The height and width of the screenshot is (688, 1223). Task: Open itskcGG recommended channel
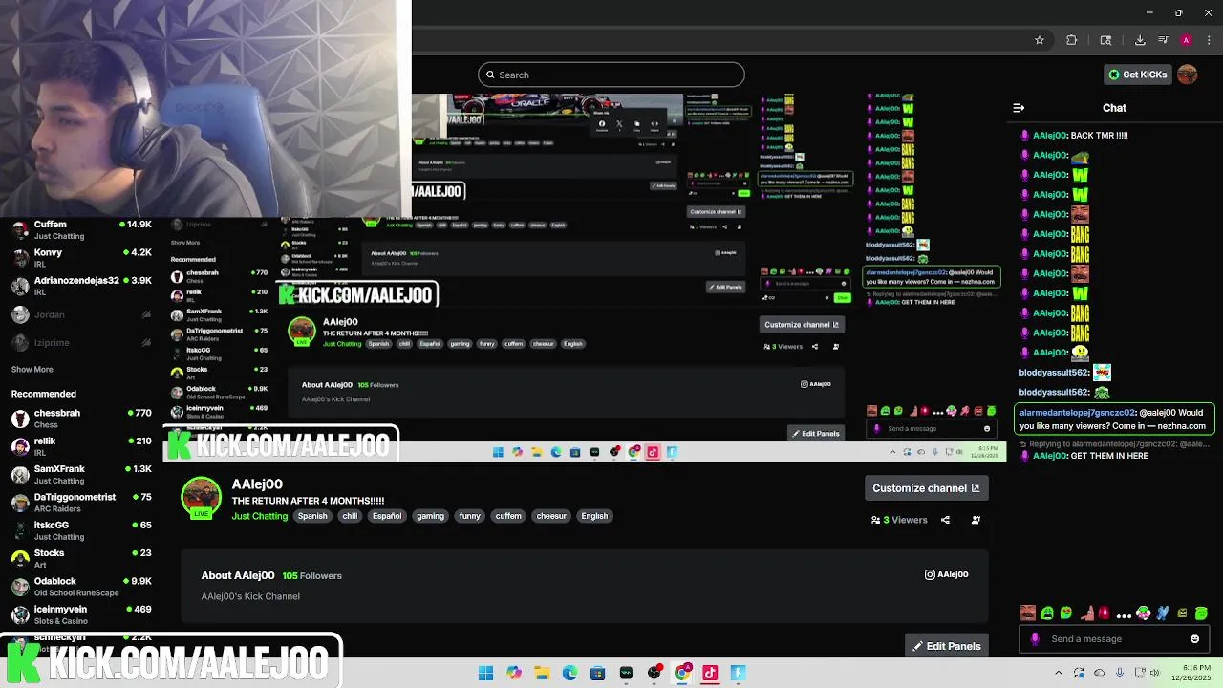81,530
